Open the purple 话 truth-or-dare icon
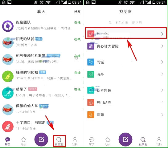Image resolution: width=168 pixels, height=148 pixels. [x=91, y=46]
